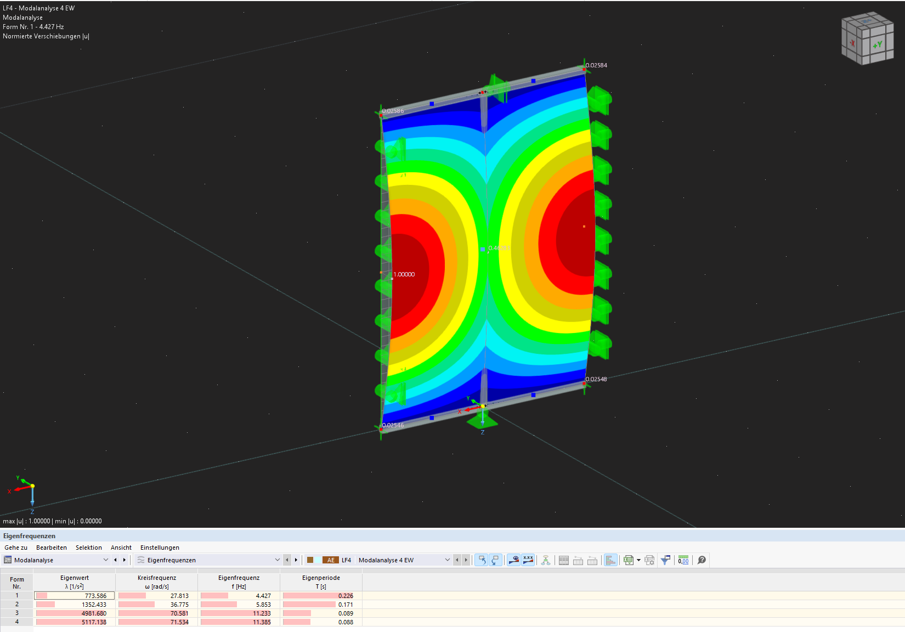
Task: Open the decimal places 0,00 settings icon
Action: tap(683, 560)
